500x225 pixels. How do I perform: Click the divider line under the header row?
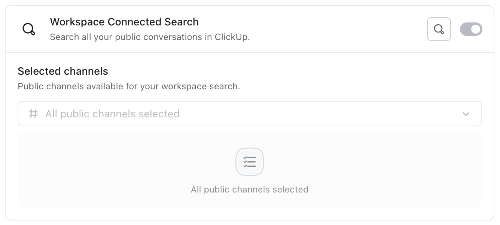250,53
